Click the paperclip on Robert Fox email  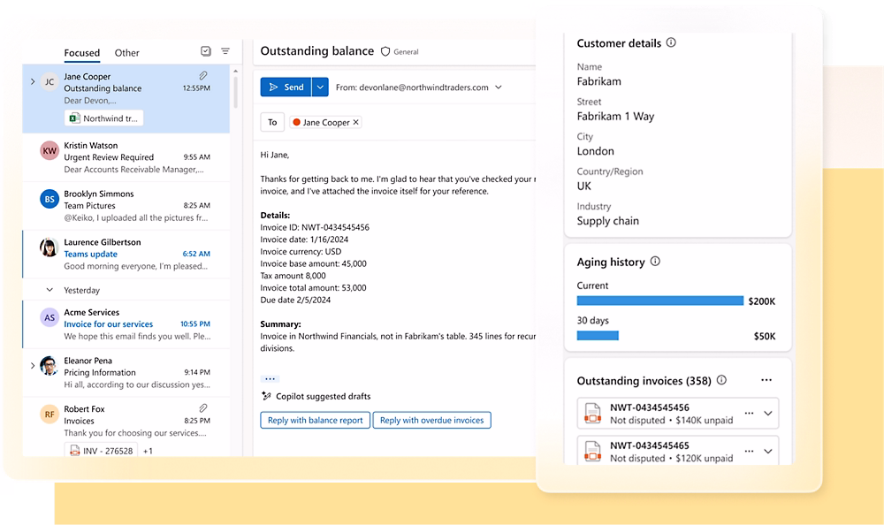[x=203, y=407]
